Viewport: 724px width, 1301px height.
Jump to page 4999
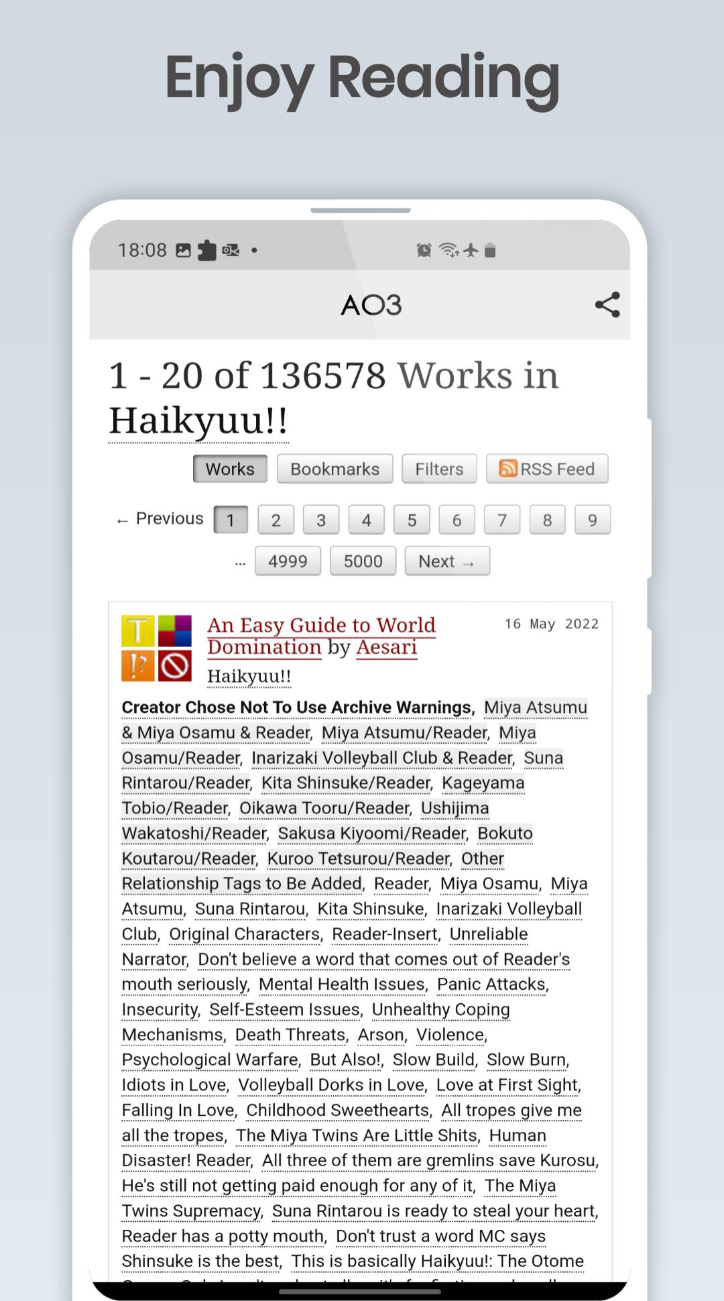click(288, 561)
